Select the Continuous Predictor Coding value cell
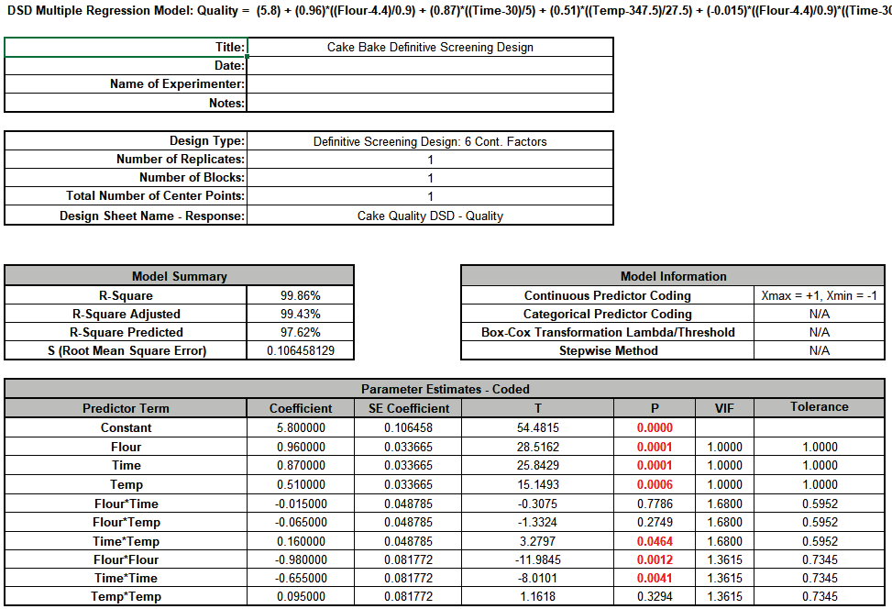This screenshot has width=892, height=609. (x=820, y=294)
